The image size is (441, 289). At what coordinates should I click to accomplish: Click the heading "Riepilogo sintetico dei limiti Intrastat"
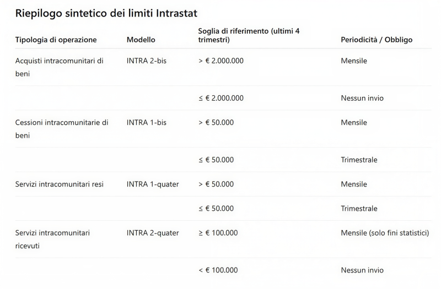click(x=106, y=12)
